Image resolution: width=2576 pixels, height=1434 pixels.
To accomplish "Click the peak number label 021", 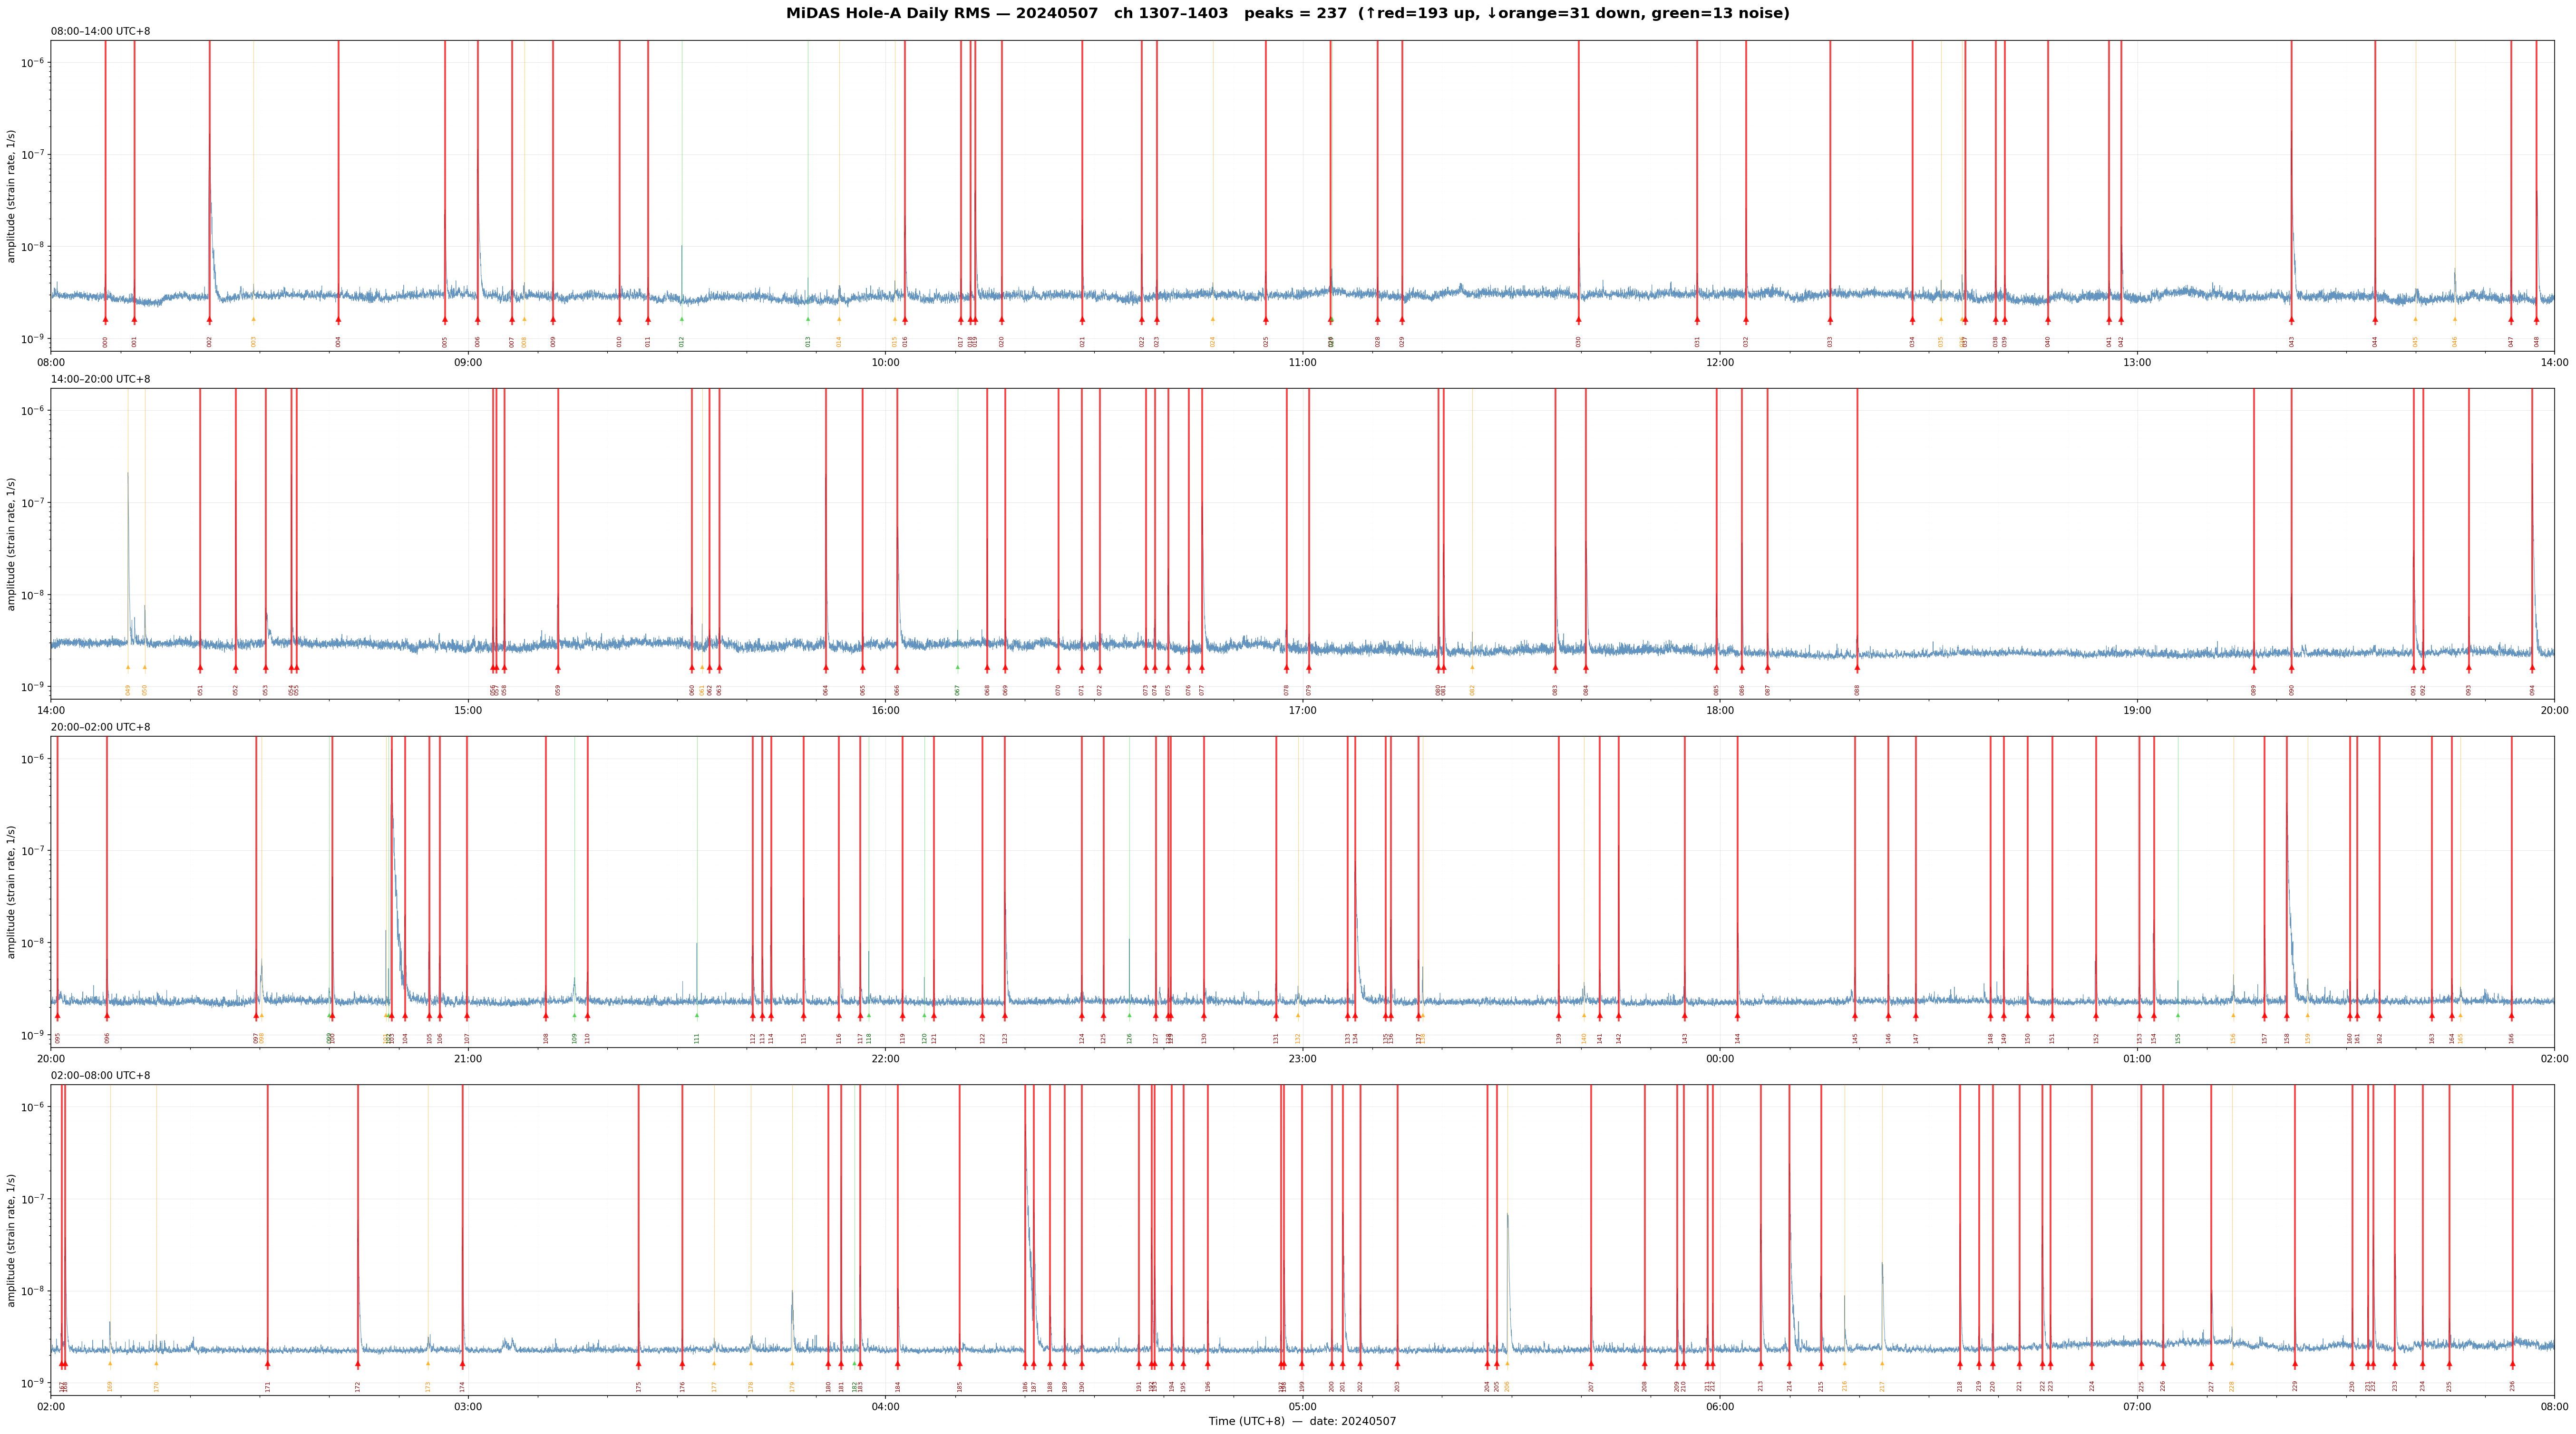I will point(1082,342).
